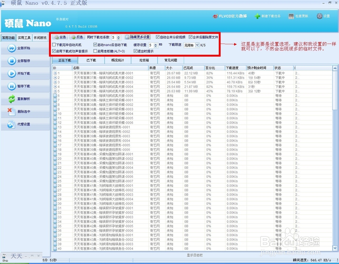This screenshot has width=339, height=264.
Task: Click the 开始下载 play icon
Action: click(x=12, y=74)
